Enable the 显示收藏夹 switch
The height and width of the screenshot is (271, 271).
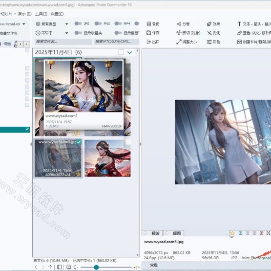(x=78, y=33)
